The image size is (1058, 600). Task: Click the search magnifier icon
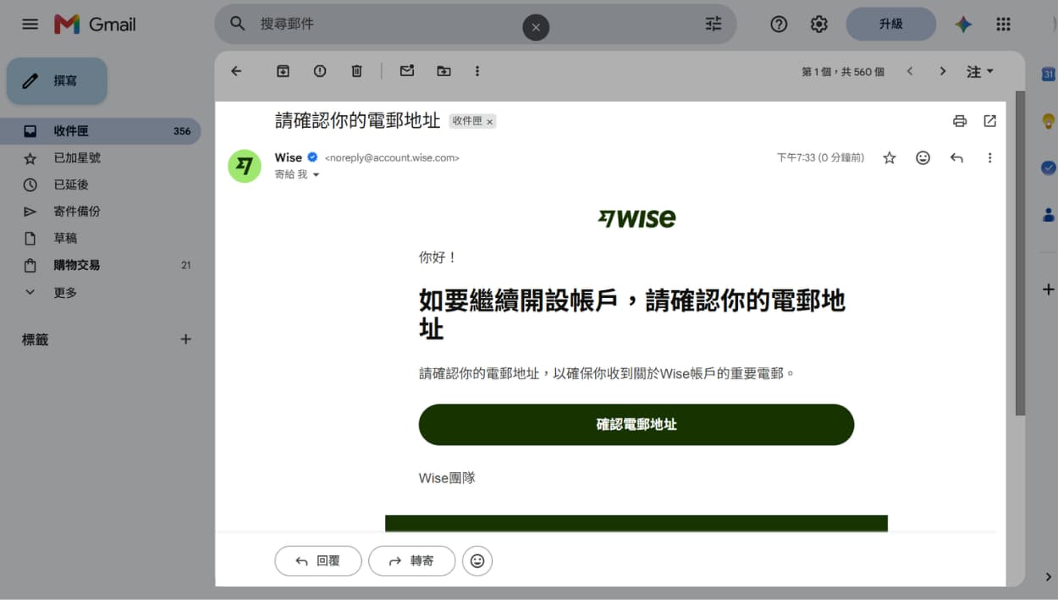point(238,24)
